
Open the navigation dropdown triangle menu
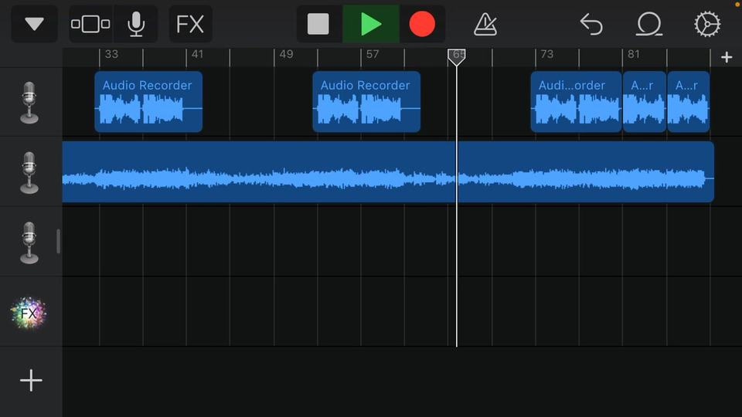coord(35,24)
